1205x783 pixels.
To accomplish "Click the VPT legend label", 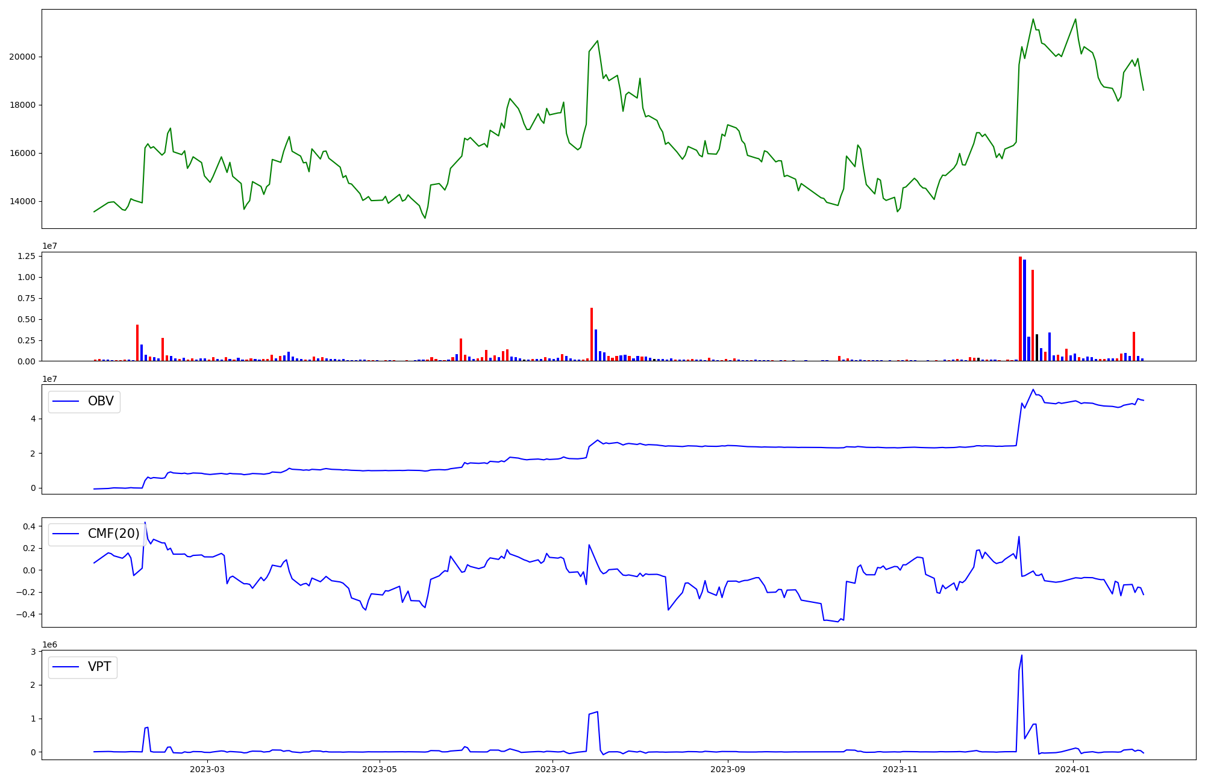I will point(99,667).
